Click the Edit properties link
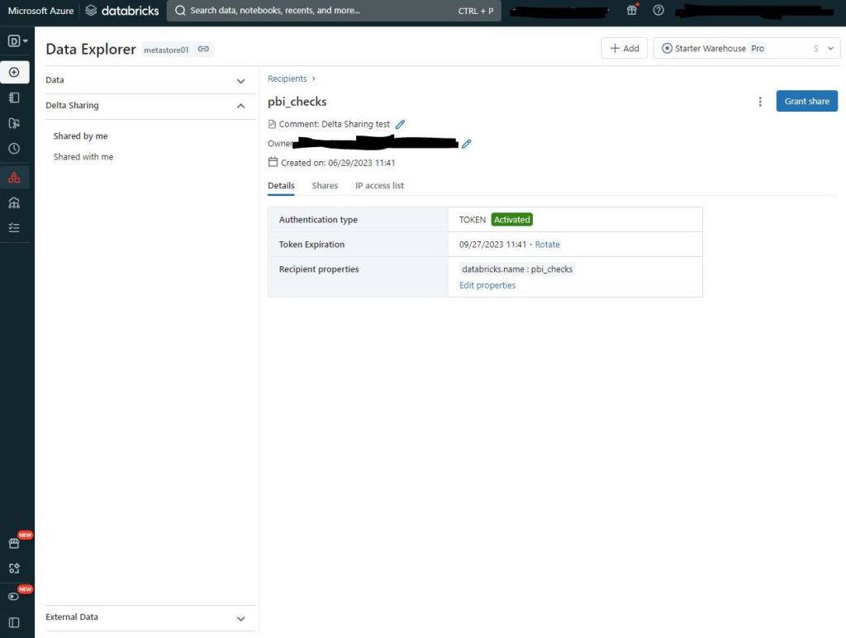 487,285
